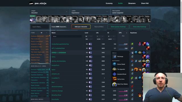Open the Ladder dropdown showing Experience
Screen dimensions: 182x102
click(x=90, y=12)
